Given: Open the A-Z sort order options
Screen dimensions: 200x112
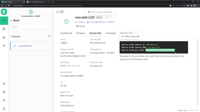Looking at the screenshot, I should pos(49,36).
